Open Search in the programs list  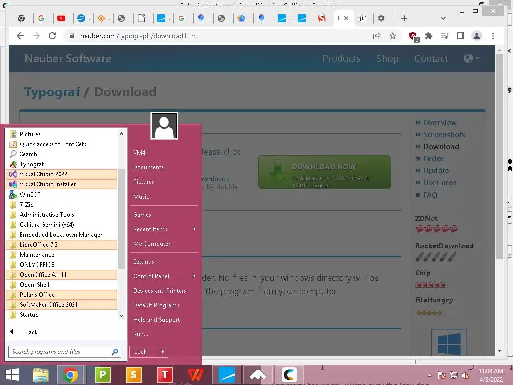click(x=62, y=154)
